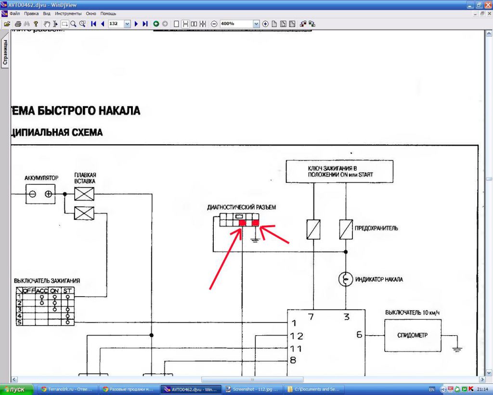Click the Print icon in toolbar

(x=18, y=24)
